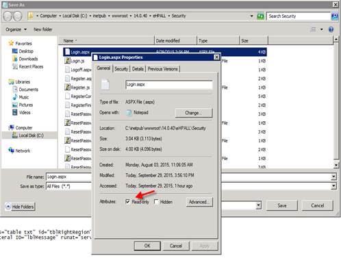This screenshot has width=341, height=258.
Task: Open the encoding dropdown next to Save
Action: click(258, 205)
